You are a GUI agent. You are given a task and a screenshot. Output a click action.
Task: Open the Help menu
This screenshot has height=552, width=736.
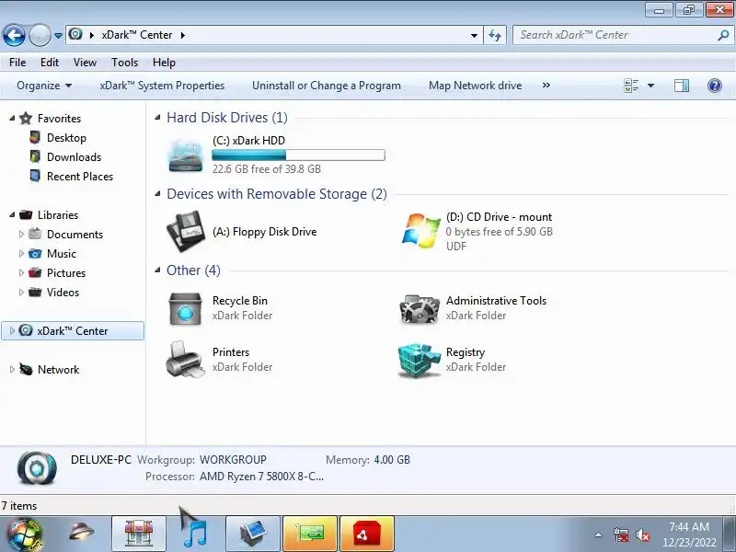click(164, 63)
